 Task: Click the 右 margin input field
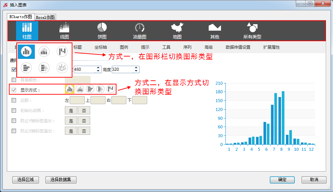click(x=119, y=100)
